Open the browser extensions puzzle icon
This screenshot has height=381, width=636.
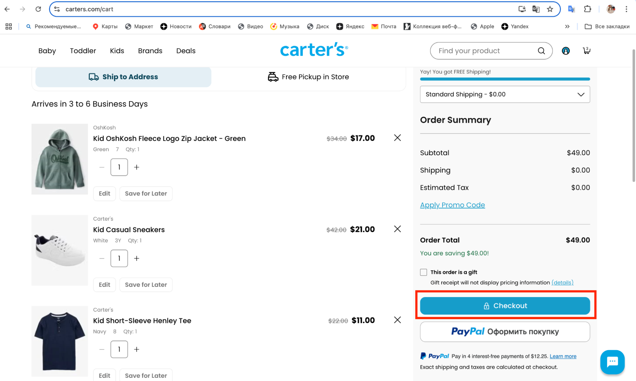pos(587,9)
